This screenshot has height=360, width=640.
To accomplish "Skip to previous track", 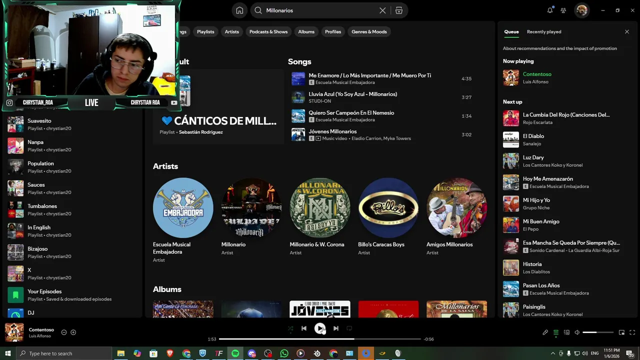I will point(304,328).
